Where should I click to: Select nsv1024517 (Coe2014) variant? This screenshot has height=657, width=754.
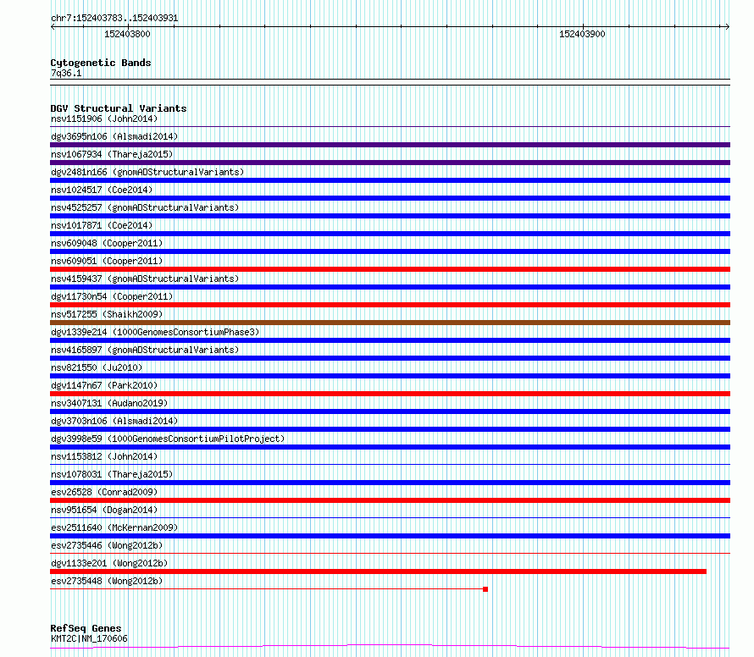point(102,190)
